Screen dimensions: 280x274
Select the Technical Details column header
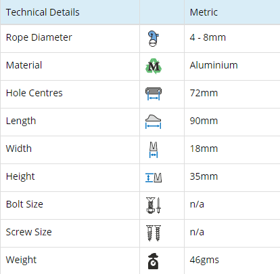43,12
